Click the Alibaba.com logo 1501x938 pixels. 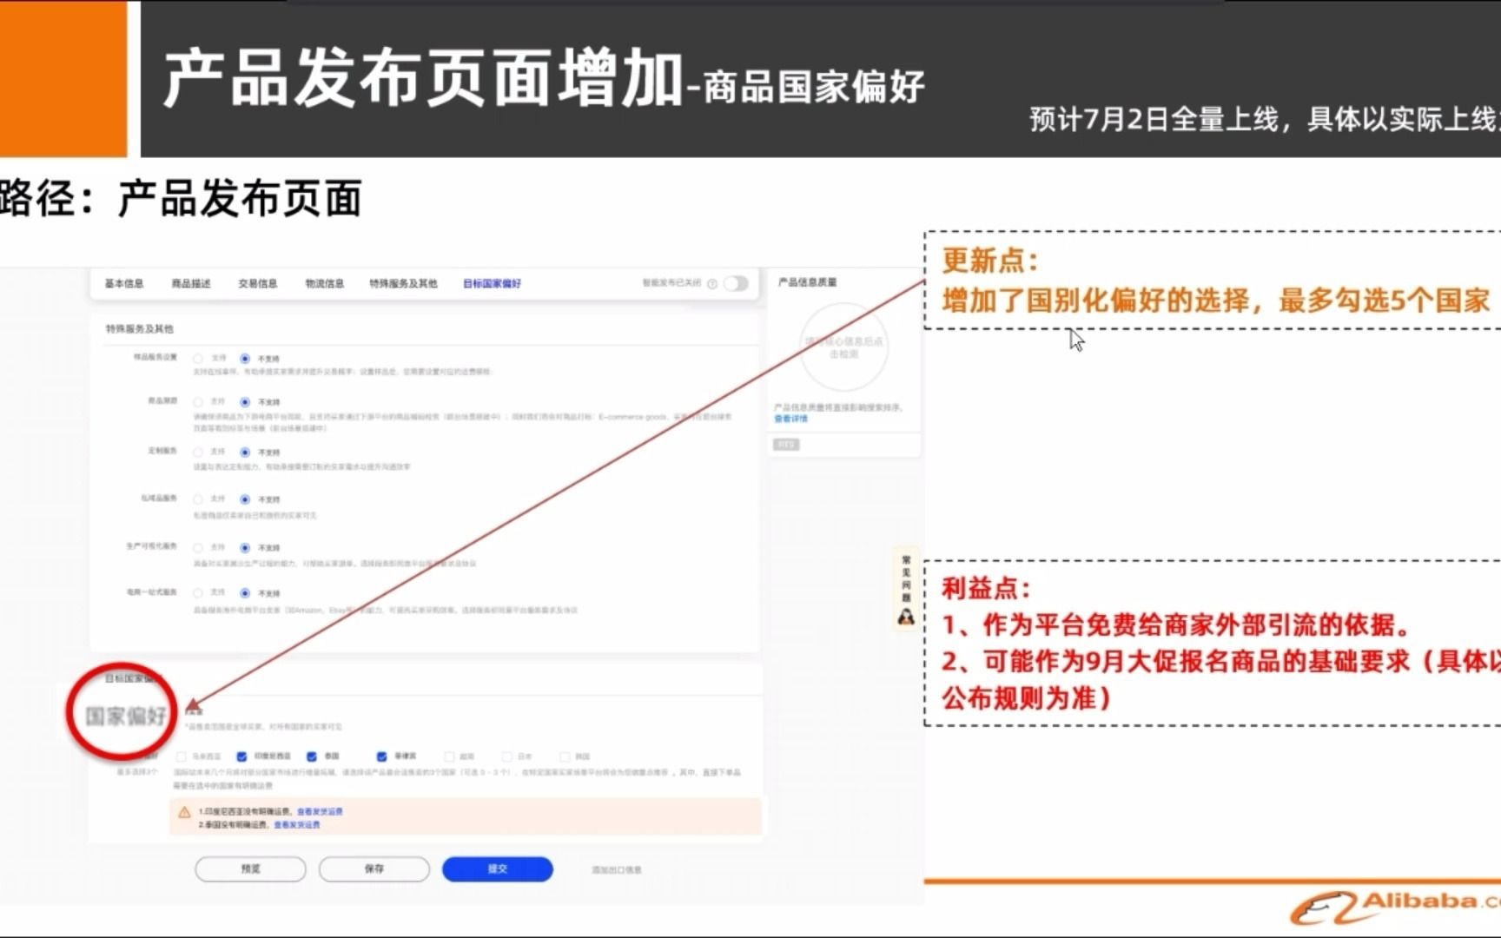coord(1395,908)
